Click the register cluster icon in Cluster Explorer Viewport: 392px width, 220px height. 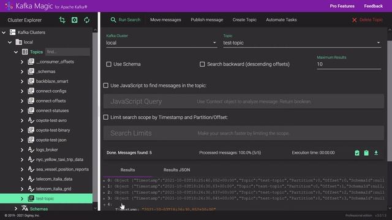pos(62,20)
